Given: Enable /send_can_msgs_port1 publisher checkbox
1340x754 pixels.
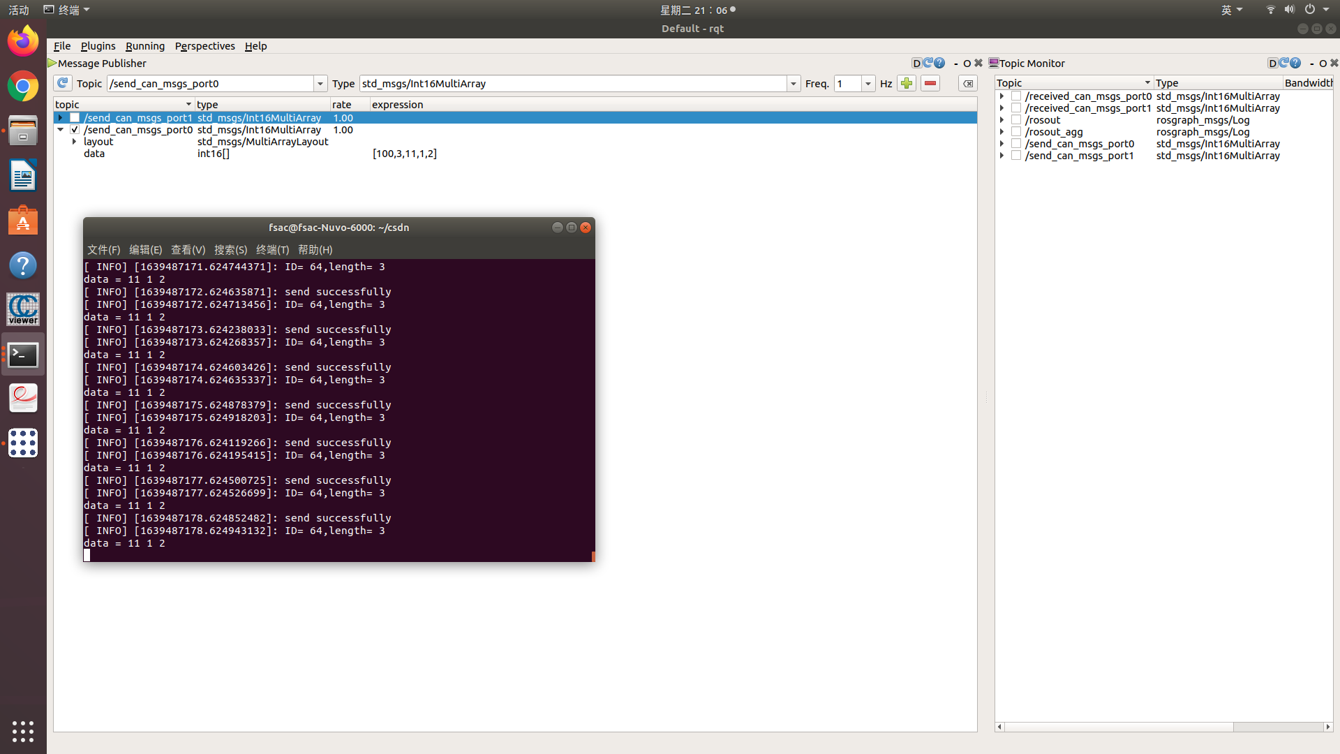Looking at the screenshot, I should pos(75,118).
